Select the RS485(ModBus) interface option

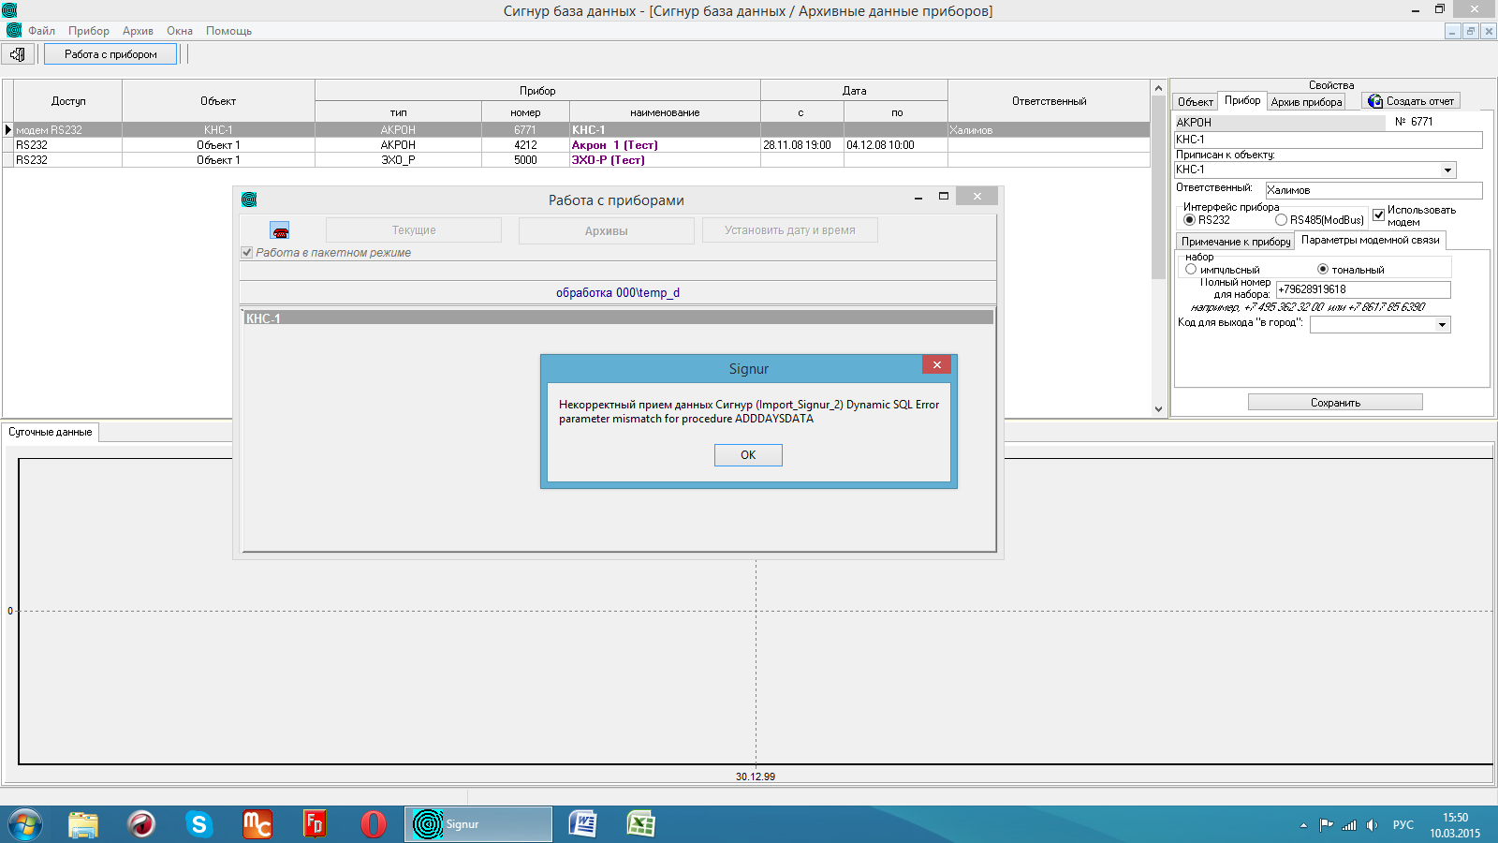[1281, 220]
